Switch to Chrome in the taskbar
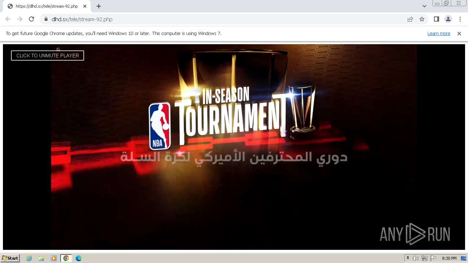Screen dimensions: 468x263 coord(66,258)
